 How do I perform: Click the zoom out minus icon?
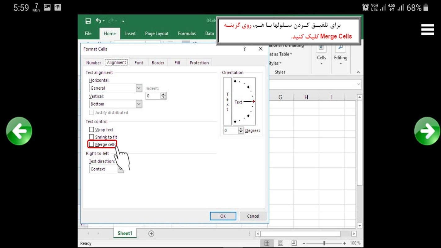pos(304,243)
